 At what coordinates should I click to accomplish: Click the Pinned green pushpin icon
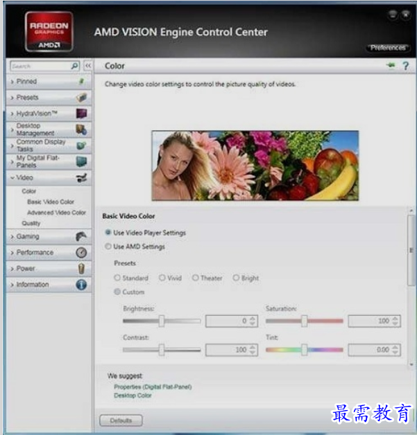click(81, 81)
